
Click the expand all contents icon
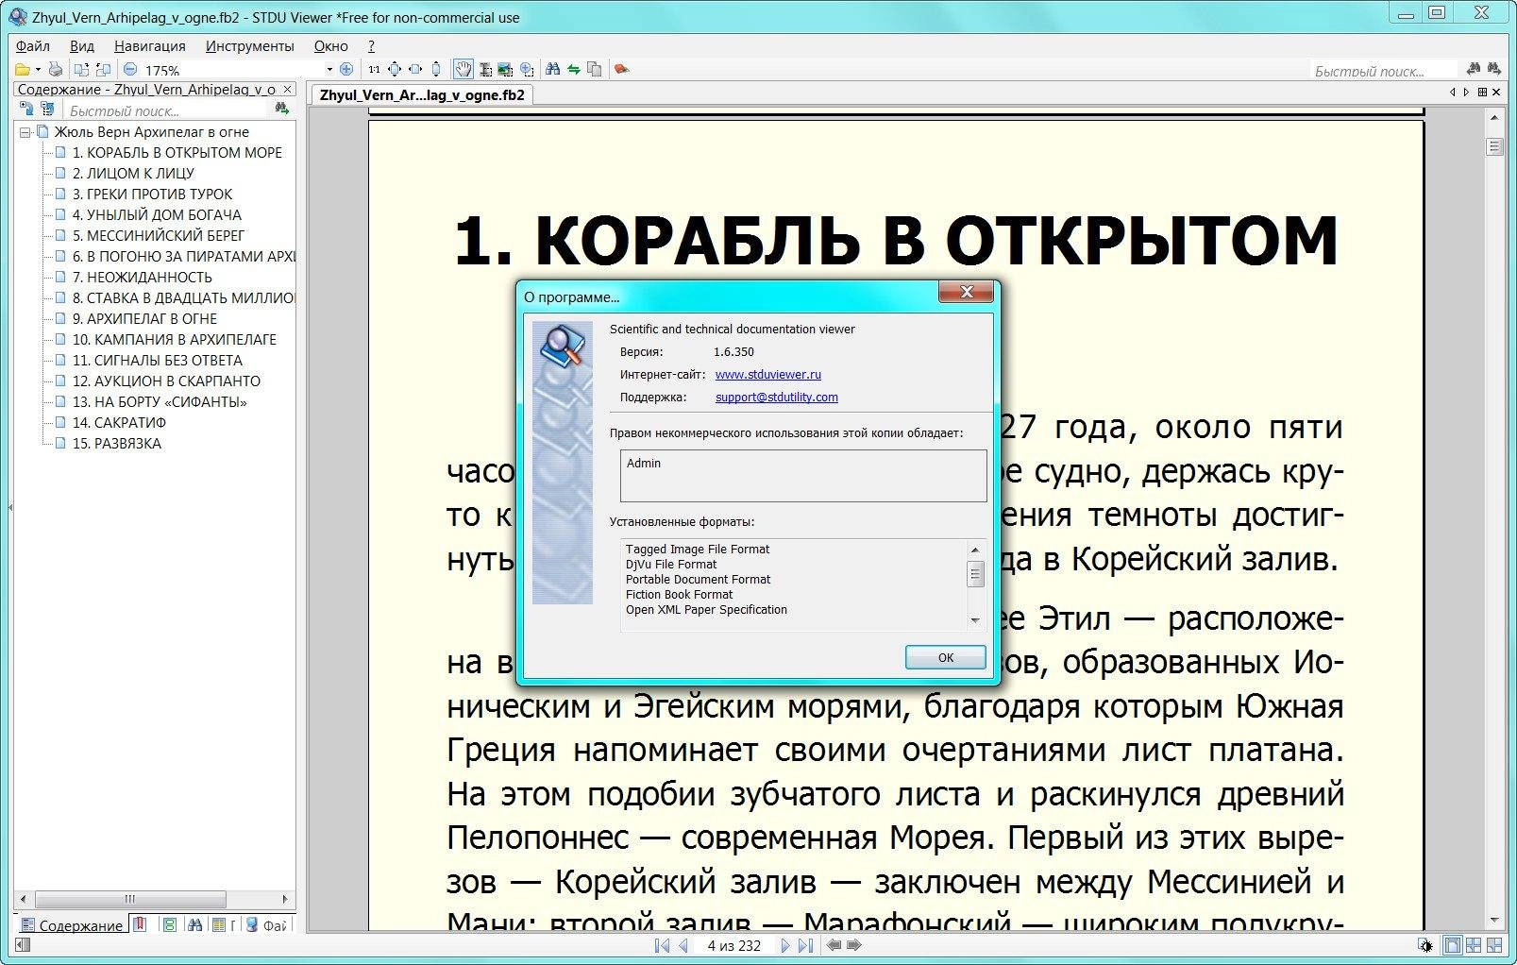pos(26,109)
